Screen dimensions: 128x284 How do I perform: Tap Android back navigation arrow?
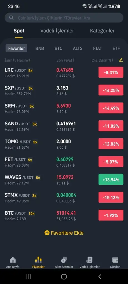(x=100, y=277)
